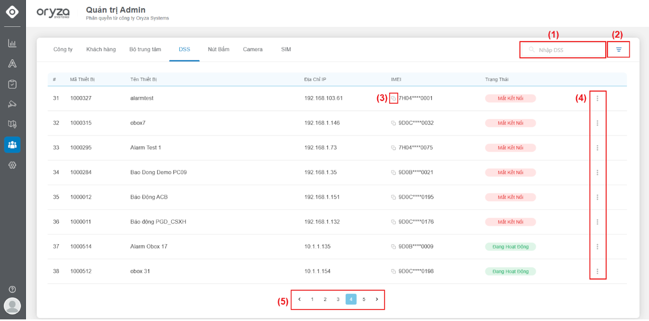Click device name Báo động PGD_CSXH
649x321 pixels.
click(158, 222)
